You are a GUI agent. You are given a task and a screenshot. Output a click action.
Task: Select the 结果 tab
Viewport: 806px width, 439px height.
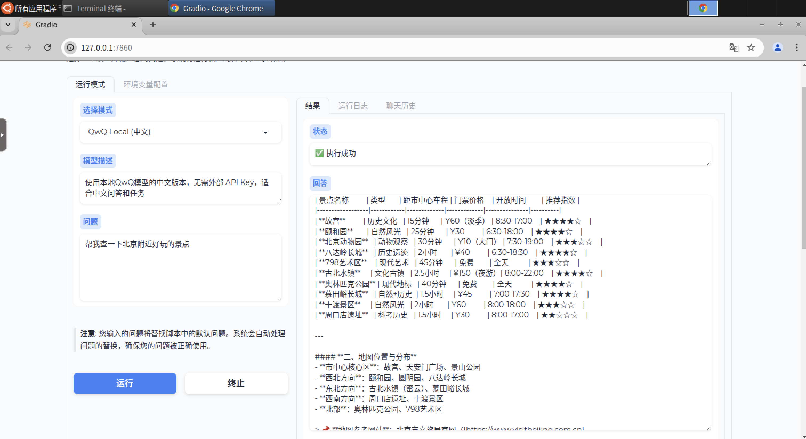click(313, 106)
